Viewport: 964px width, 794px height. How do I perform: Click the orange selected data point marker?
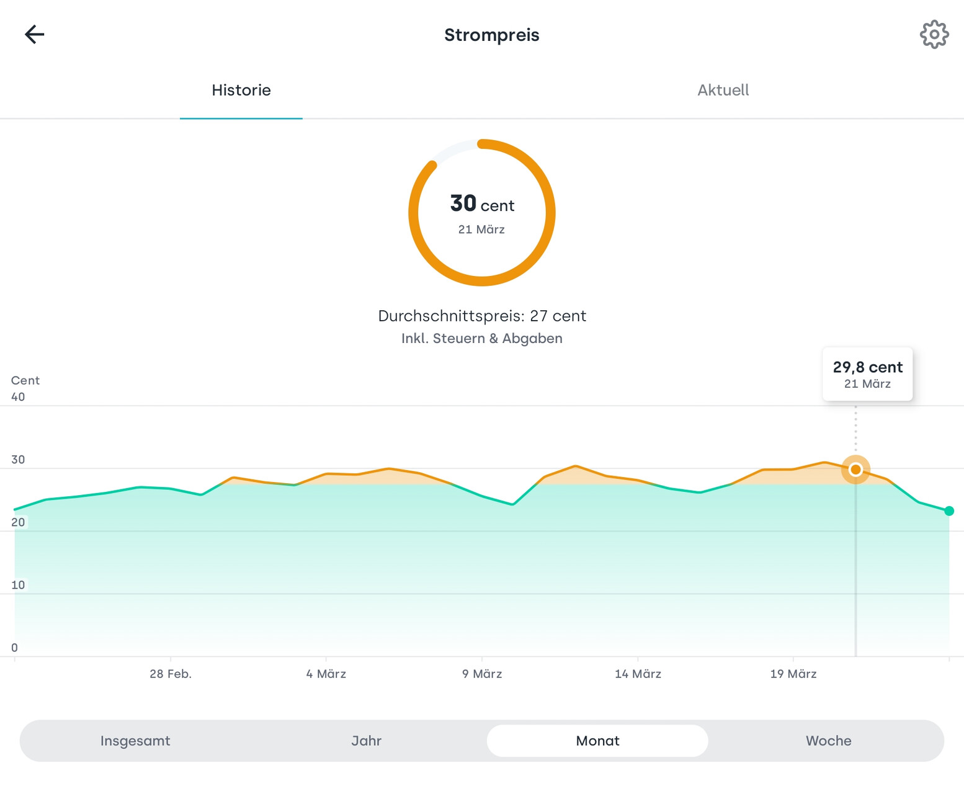tap(855, 470)
